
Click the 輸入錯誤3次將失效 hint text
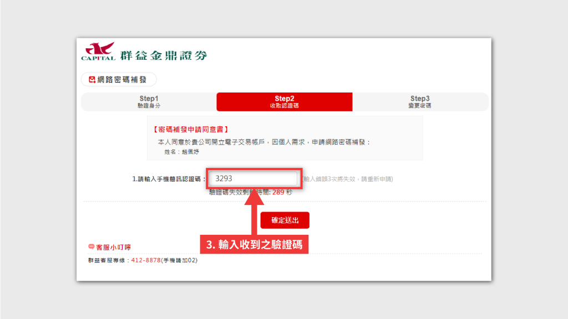(348, 179)
